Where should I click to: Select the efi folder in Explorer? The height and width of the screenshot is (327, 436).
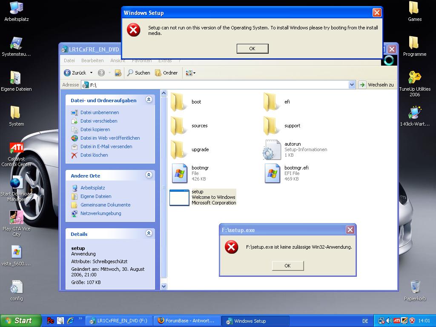click(277, 102)
